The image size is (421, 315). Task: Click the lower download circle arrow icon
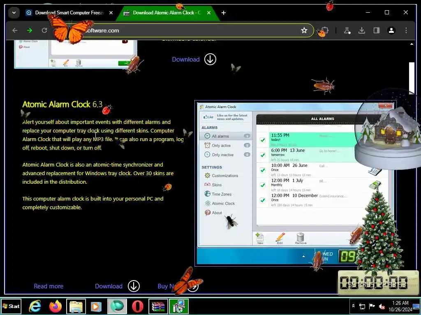[x=134, y=286]
